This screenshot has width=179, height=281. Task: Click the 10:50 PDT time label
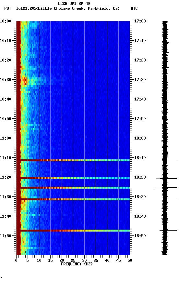tap(6, 119)
